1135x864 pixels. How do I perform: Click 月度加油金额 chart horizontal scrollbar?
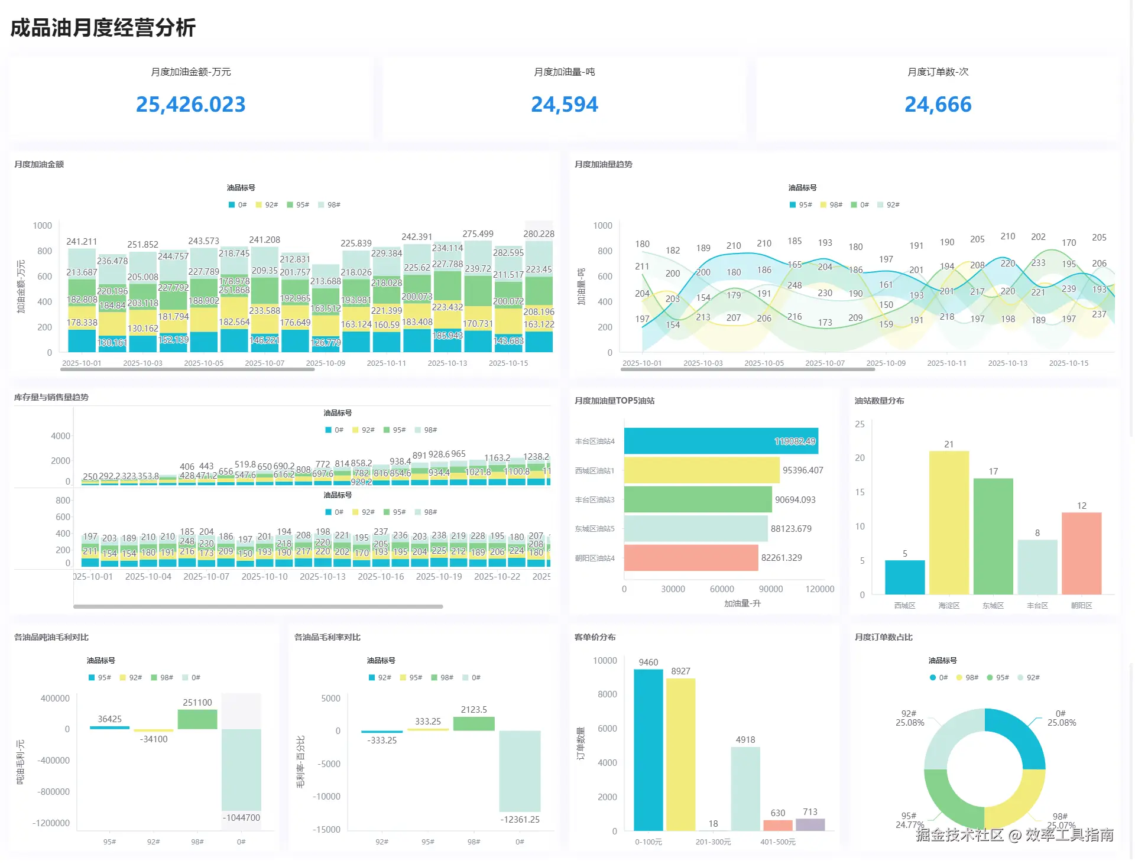[187, 369]
